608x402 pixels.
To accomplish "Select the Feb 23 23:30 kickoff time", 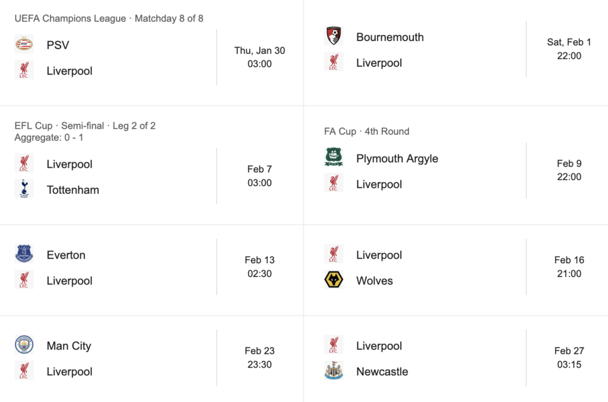I will (259, 365).
